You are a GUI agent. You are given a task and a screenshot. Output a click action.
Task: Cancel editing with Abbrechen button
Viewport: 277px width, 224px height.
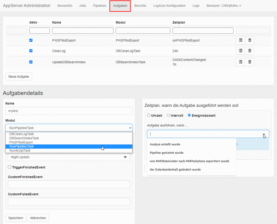(38, 218)
